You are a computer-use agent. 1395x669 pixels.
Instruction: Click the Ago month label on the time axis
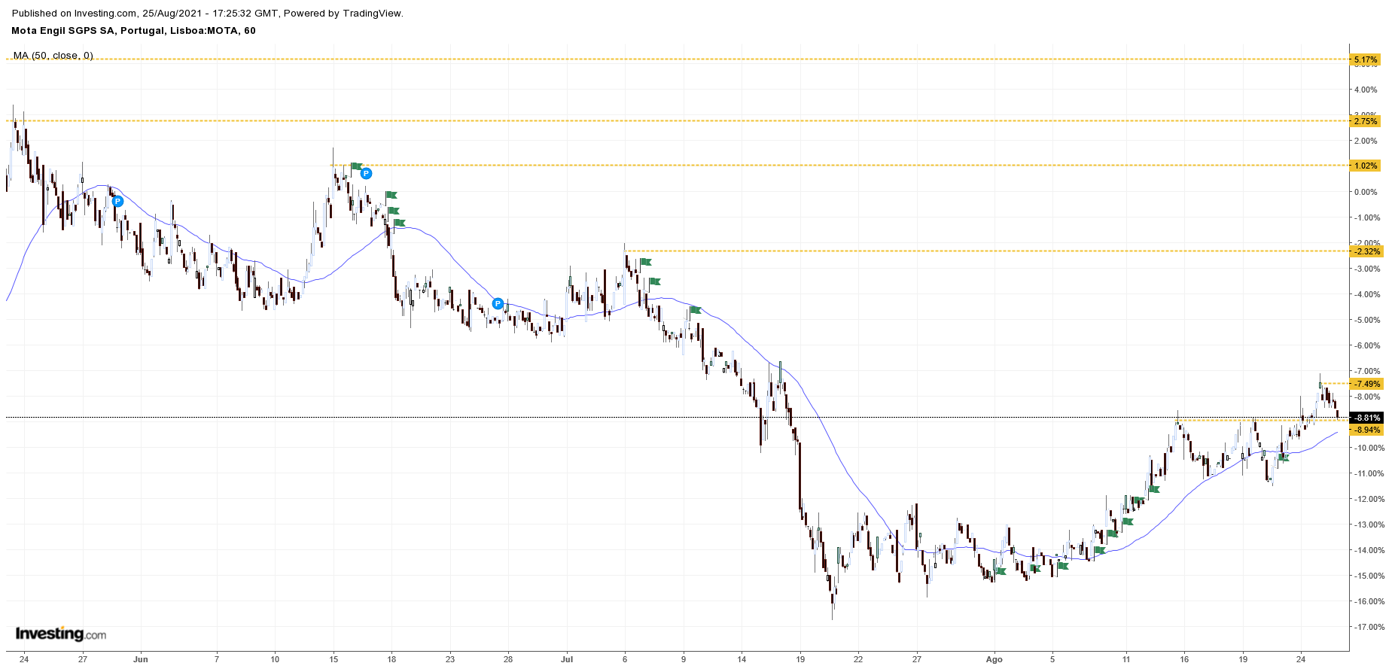(994, 659)
